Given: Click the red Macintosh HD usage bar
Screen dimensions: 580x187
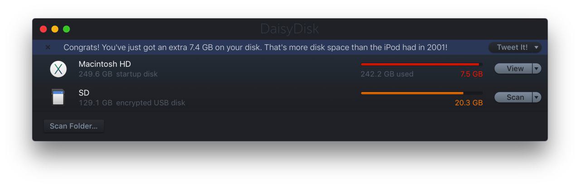Looking at the screenshot, I should (x=421, y=65).
